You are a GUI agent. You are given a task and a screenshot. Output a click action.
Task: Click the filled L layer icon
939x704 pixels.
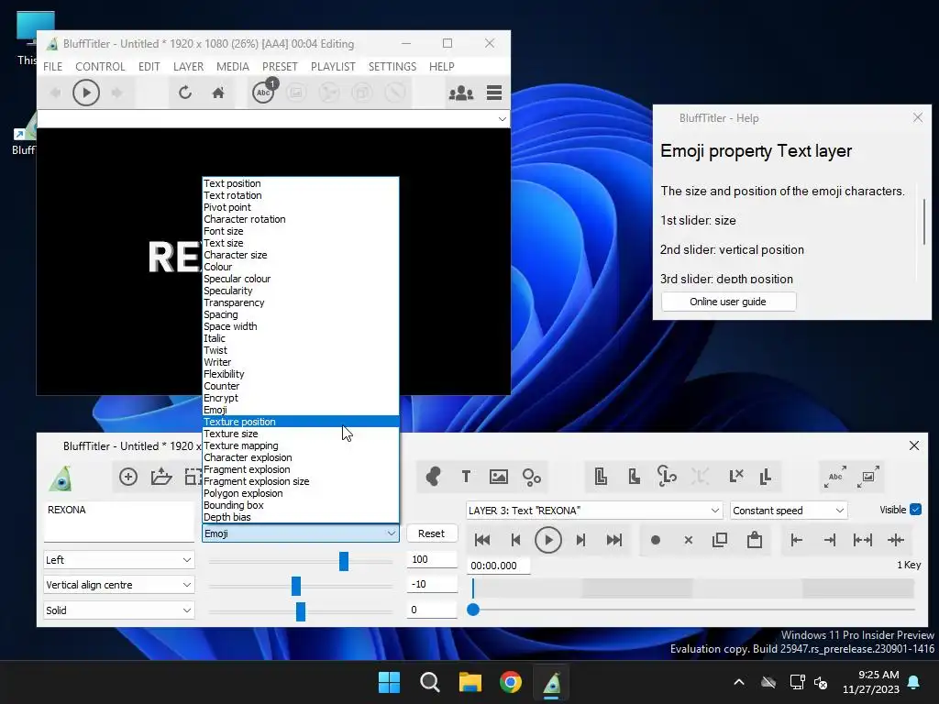634,477
